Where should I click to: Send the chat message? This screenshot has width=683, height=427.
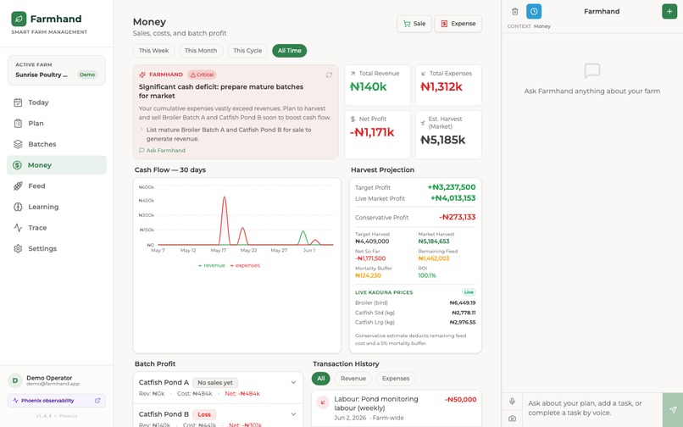click(673, 410)
